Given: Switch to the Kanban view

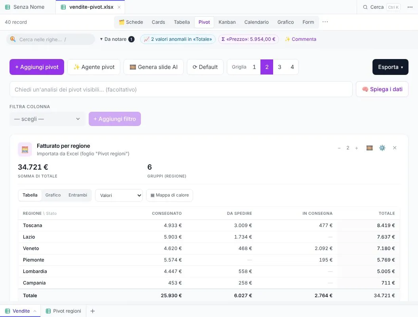Looking at the screenshot, I should (x=227, y=22).
